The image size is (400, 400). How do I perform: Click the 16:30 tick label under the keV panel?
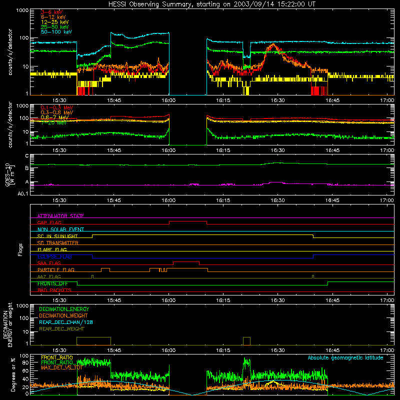(x=278, y=100)
